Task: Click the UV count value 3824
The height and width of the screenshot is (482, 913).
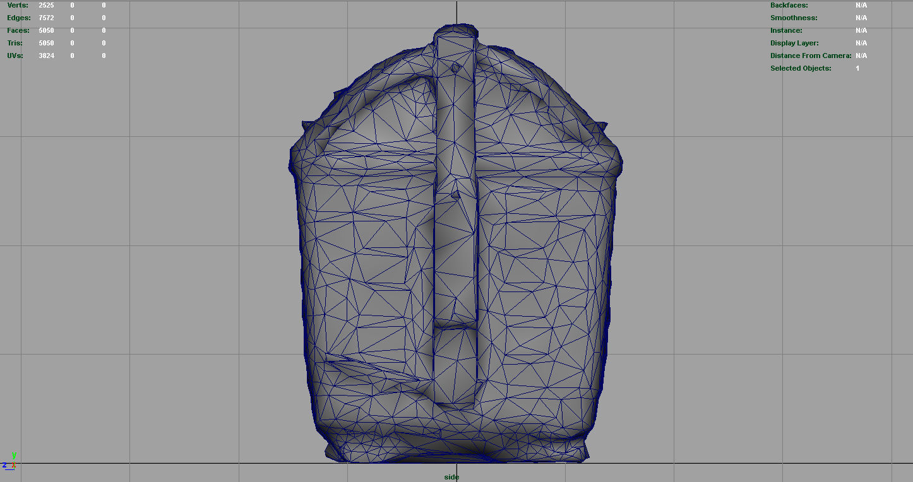Action: [x=46, y=56]
